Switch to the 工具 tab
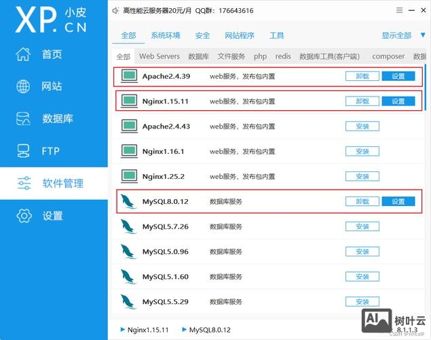 click(x=276, y=35)
